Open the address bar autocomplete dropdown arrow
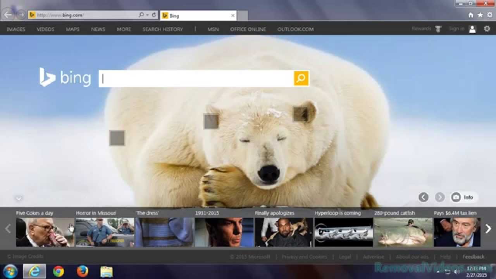496x279 pixels. (147, 15)
